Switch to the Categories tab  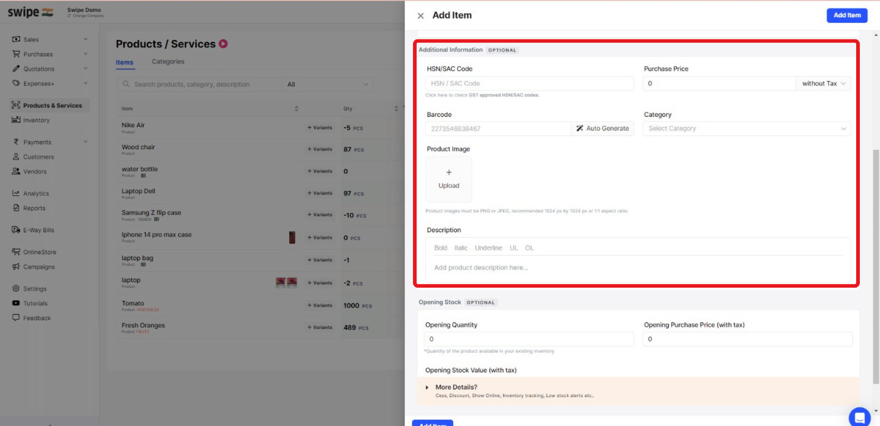pyautogui.click(x=168, y=61)
